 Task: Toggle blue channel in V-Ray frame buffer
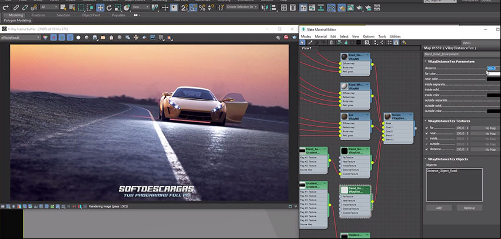(70, 38)
